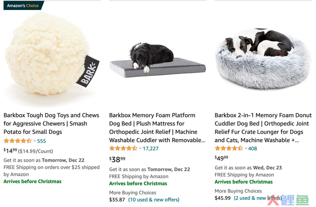316x207 pixels.
Task: Expand rating chevron next to 17,227 reviews
Action: coord(140,149)
